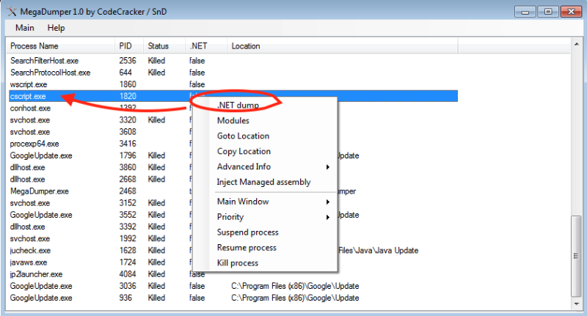
Task: Choose Suspend process
Action: click(x=247, y=232)
